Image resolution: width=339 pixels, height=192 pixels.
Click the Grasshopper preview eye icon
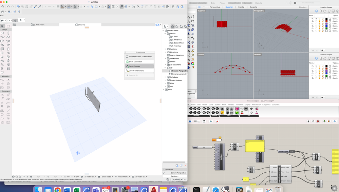tap(211, 121)
